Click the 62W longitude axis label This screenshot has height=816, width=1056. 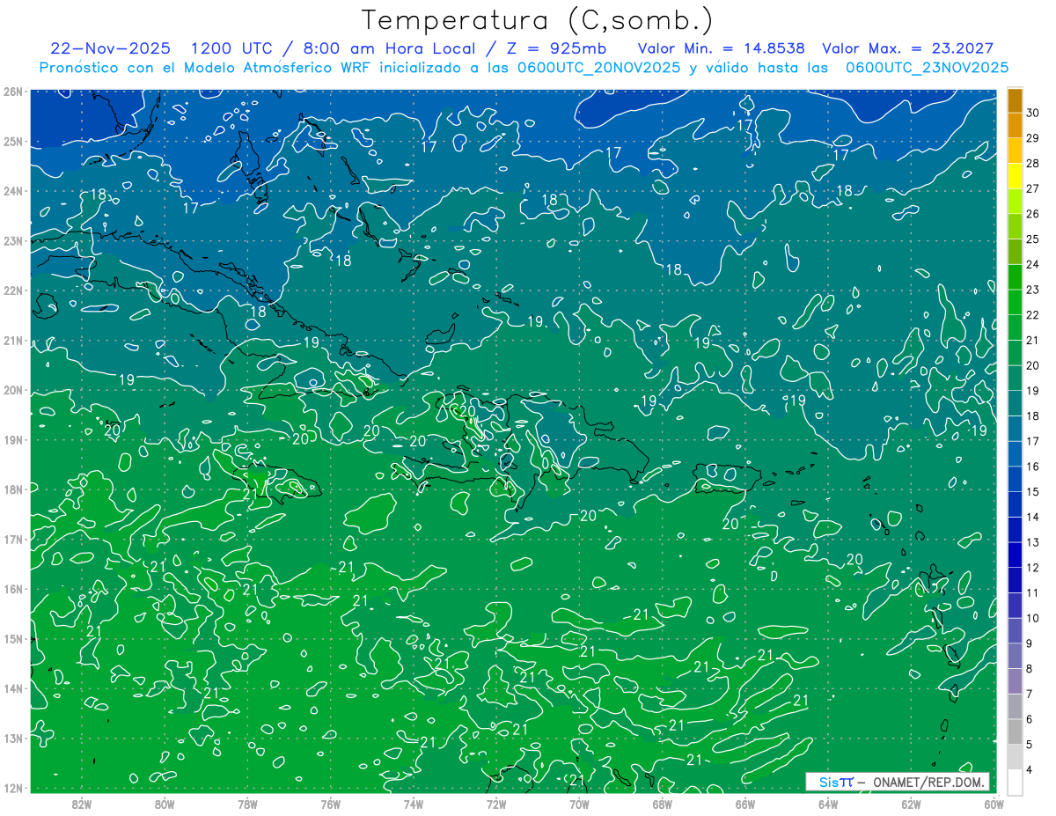[x=911, y=804]
